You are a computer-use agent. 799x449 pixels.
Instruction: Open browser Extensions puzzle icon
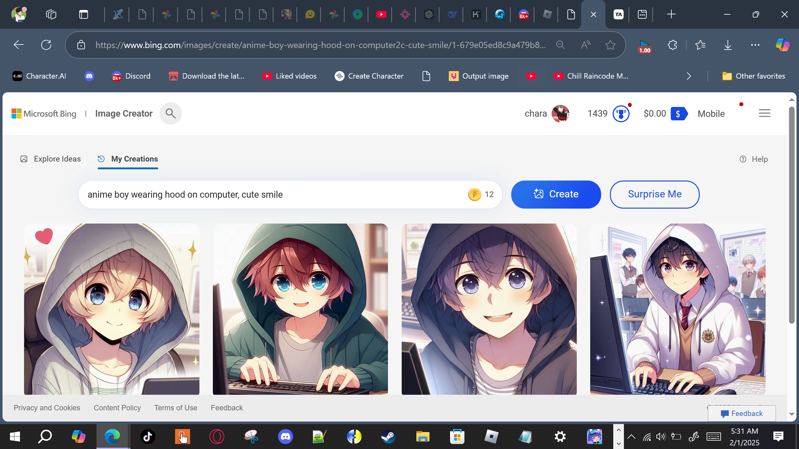(x=673, y=45)
